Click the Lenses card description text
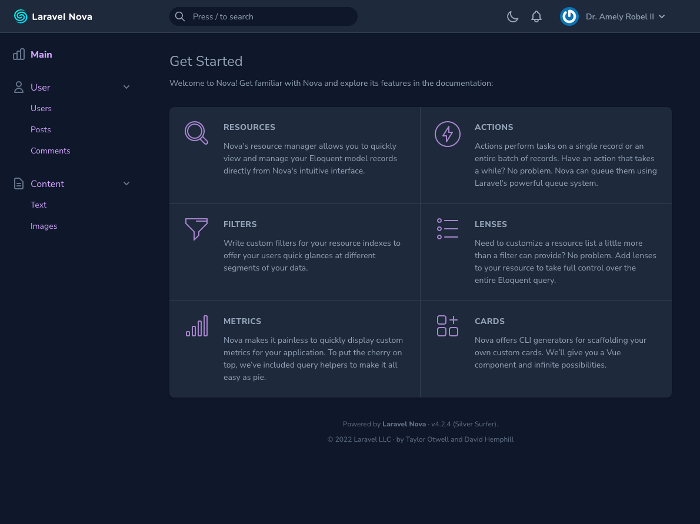This screenshot has width=700, height=524. point(565,262)
